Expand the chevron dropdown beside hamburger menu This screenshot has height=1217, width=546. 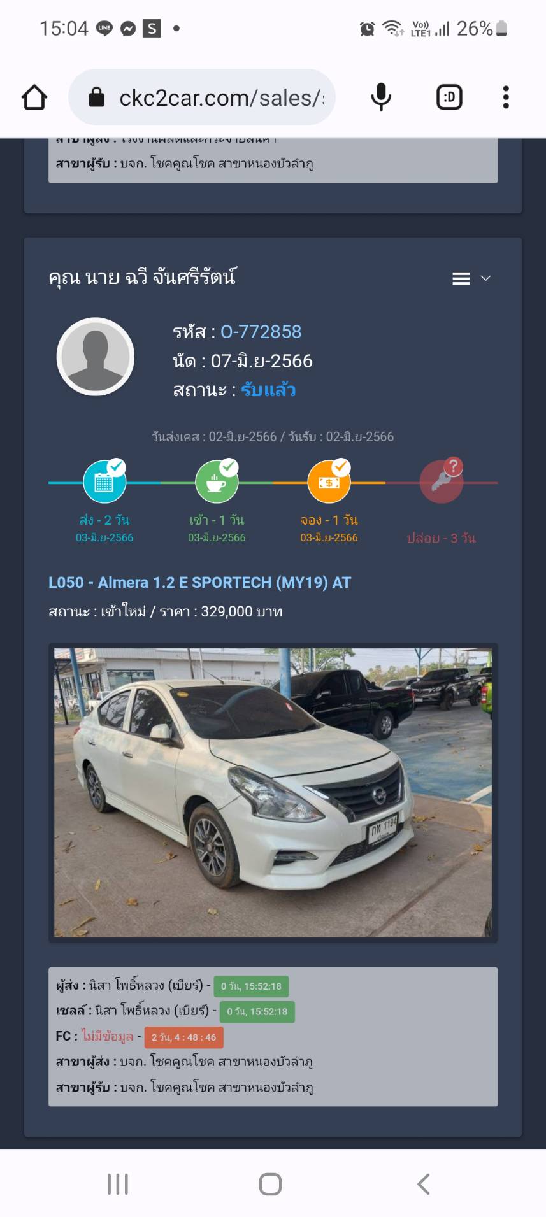485,278
